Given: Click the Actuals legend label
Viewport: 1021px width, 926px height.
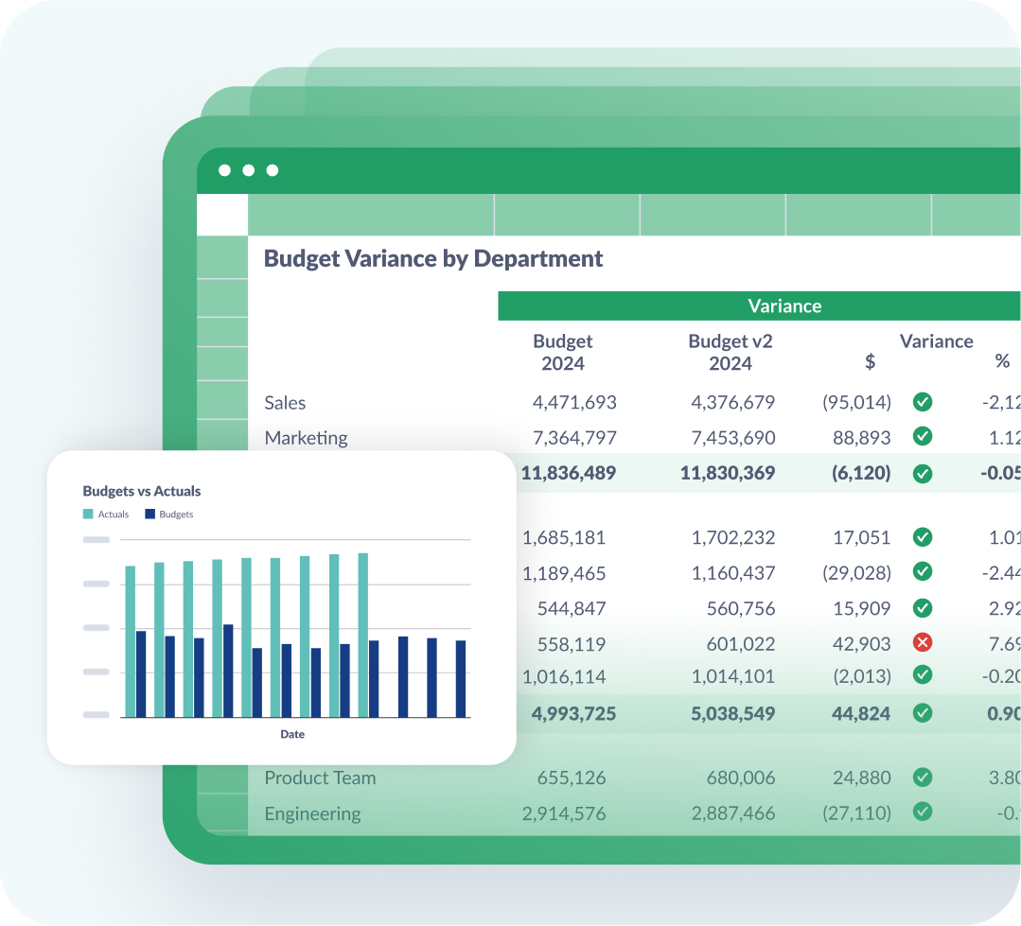Looking at the screenshot, I should click(114, 515).
